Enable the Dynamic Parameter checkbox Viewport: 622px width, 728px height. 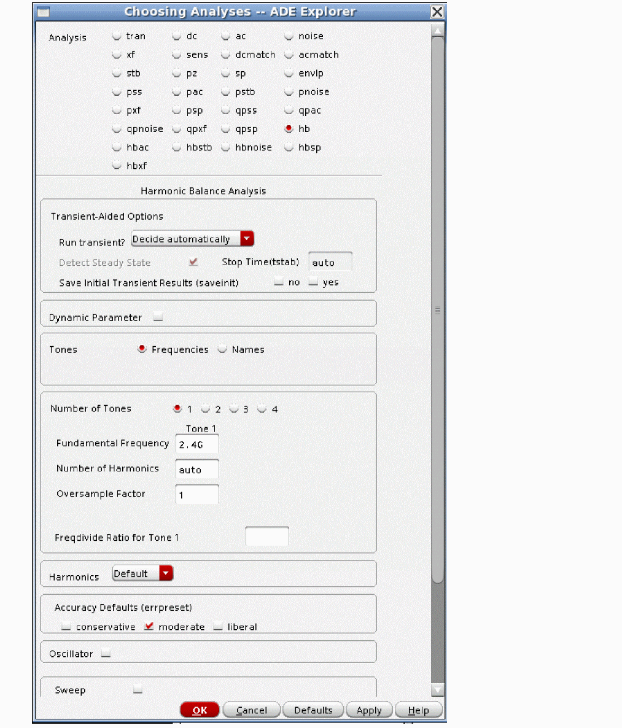(158, 317)
